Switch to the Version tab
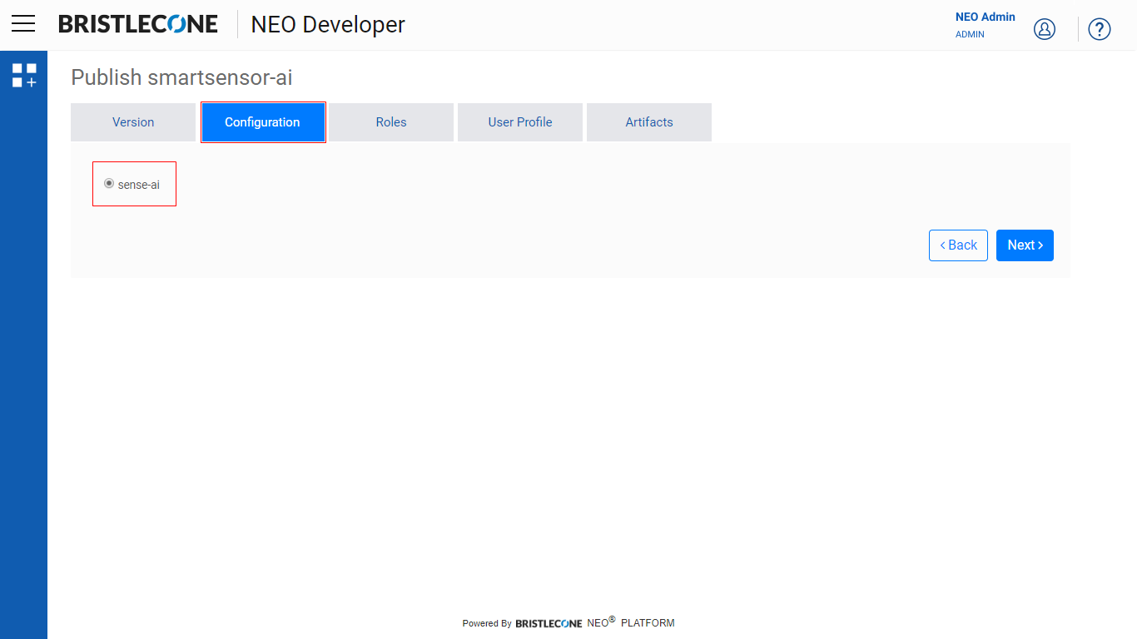1137x639 pixels. (x=133, y=122)
